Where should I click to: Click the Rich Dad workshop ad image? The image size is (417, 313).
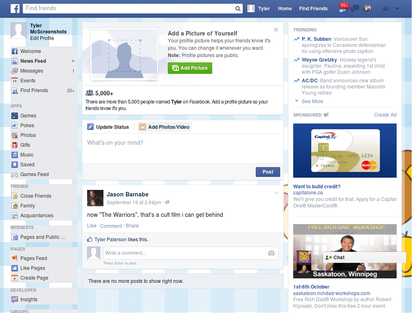pyautogui.click(x=345, y=251)
